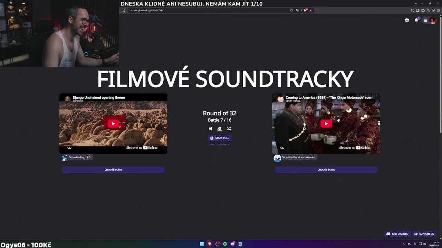442x248 pixels.
Task: Join the Discord server
Action: tap(397, 234)
